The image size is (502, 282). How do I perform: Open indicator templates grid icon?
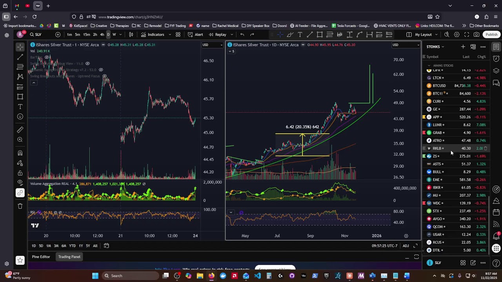click(x=178, y=34)
